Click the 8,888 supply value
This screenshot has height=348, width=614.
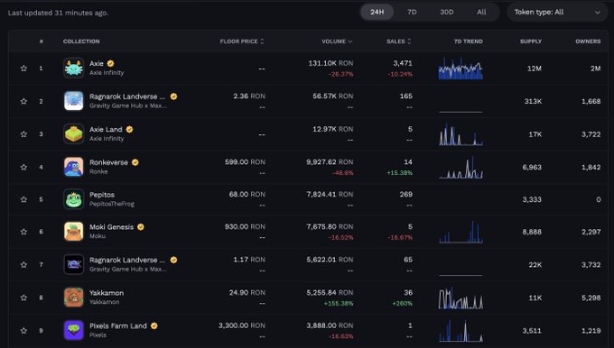[x=532, y=232]
